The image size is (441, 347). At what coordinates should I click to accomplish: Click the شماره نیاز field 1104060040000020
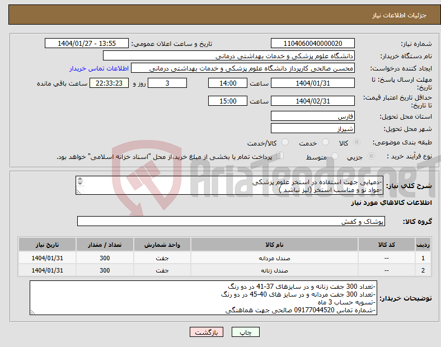click(312, 44)
